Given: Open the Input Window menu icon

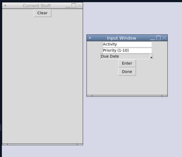Looking at the screenshot, I should point(90,38).
